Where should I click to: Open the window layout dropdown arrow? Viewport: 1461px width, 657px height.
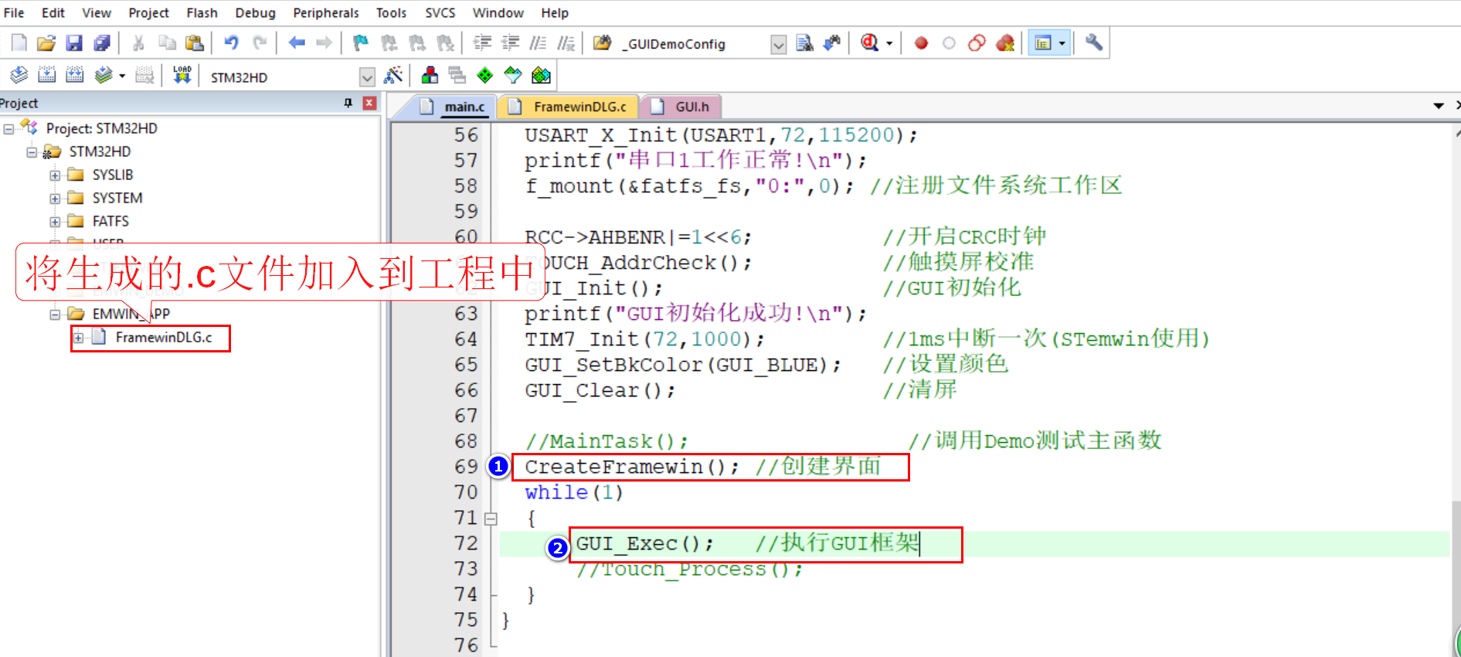pos(1062,43)
